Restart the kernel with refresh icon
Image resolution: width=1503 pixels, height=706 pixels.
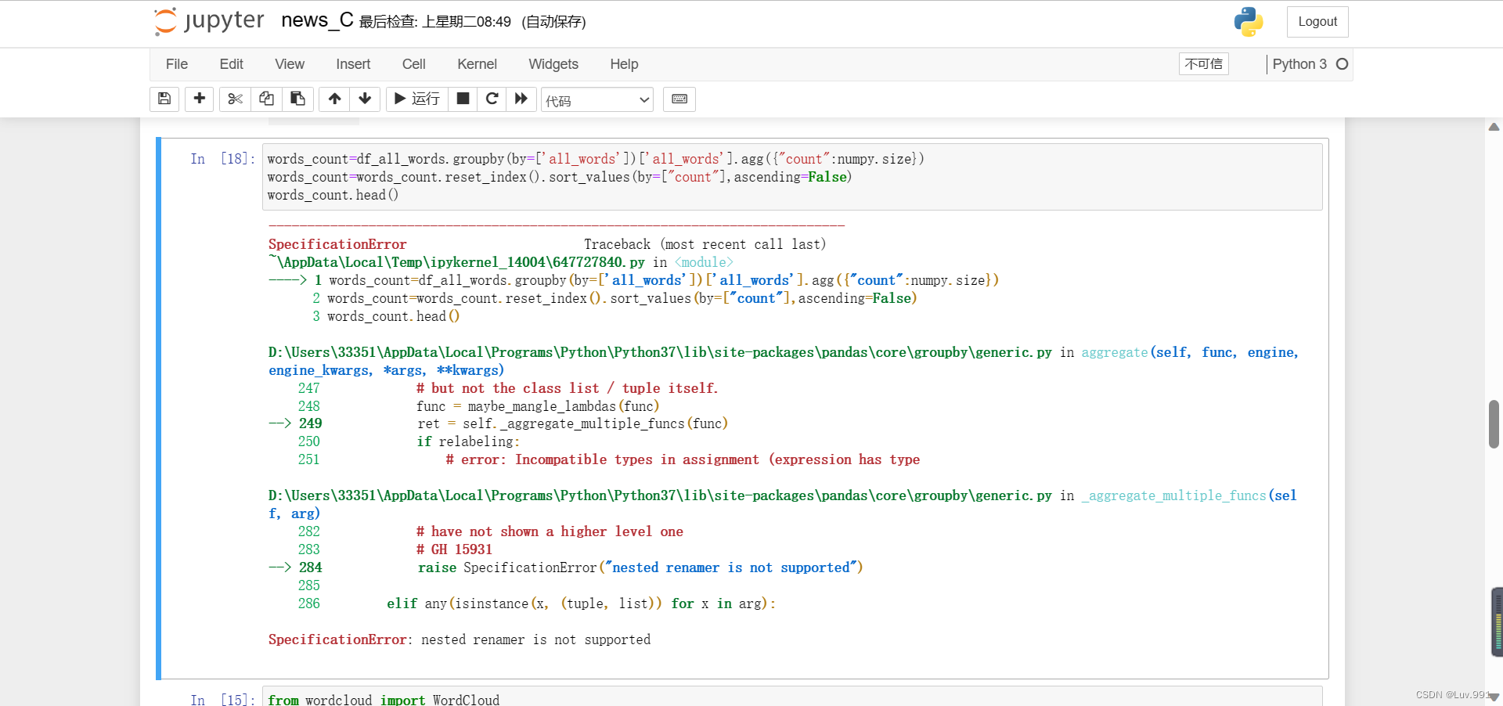(492, 99)
